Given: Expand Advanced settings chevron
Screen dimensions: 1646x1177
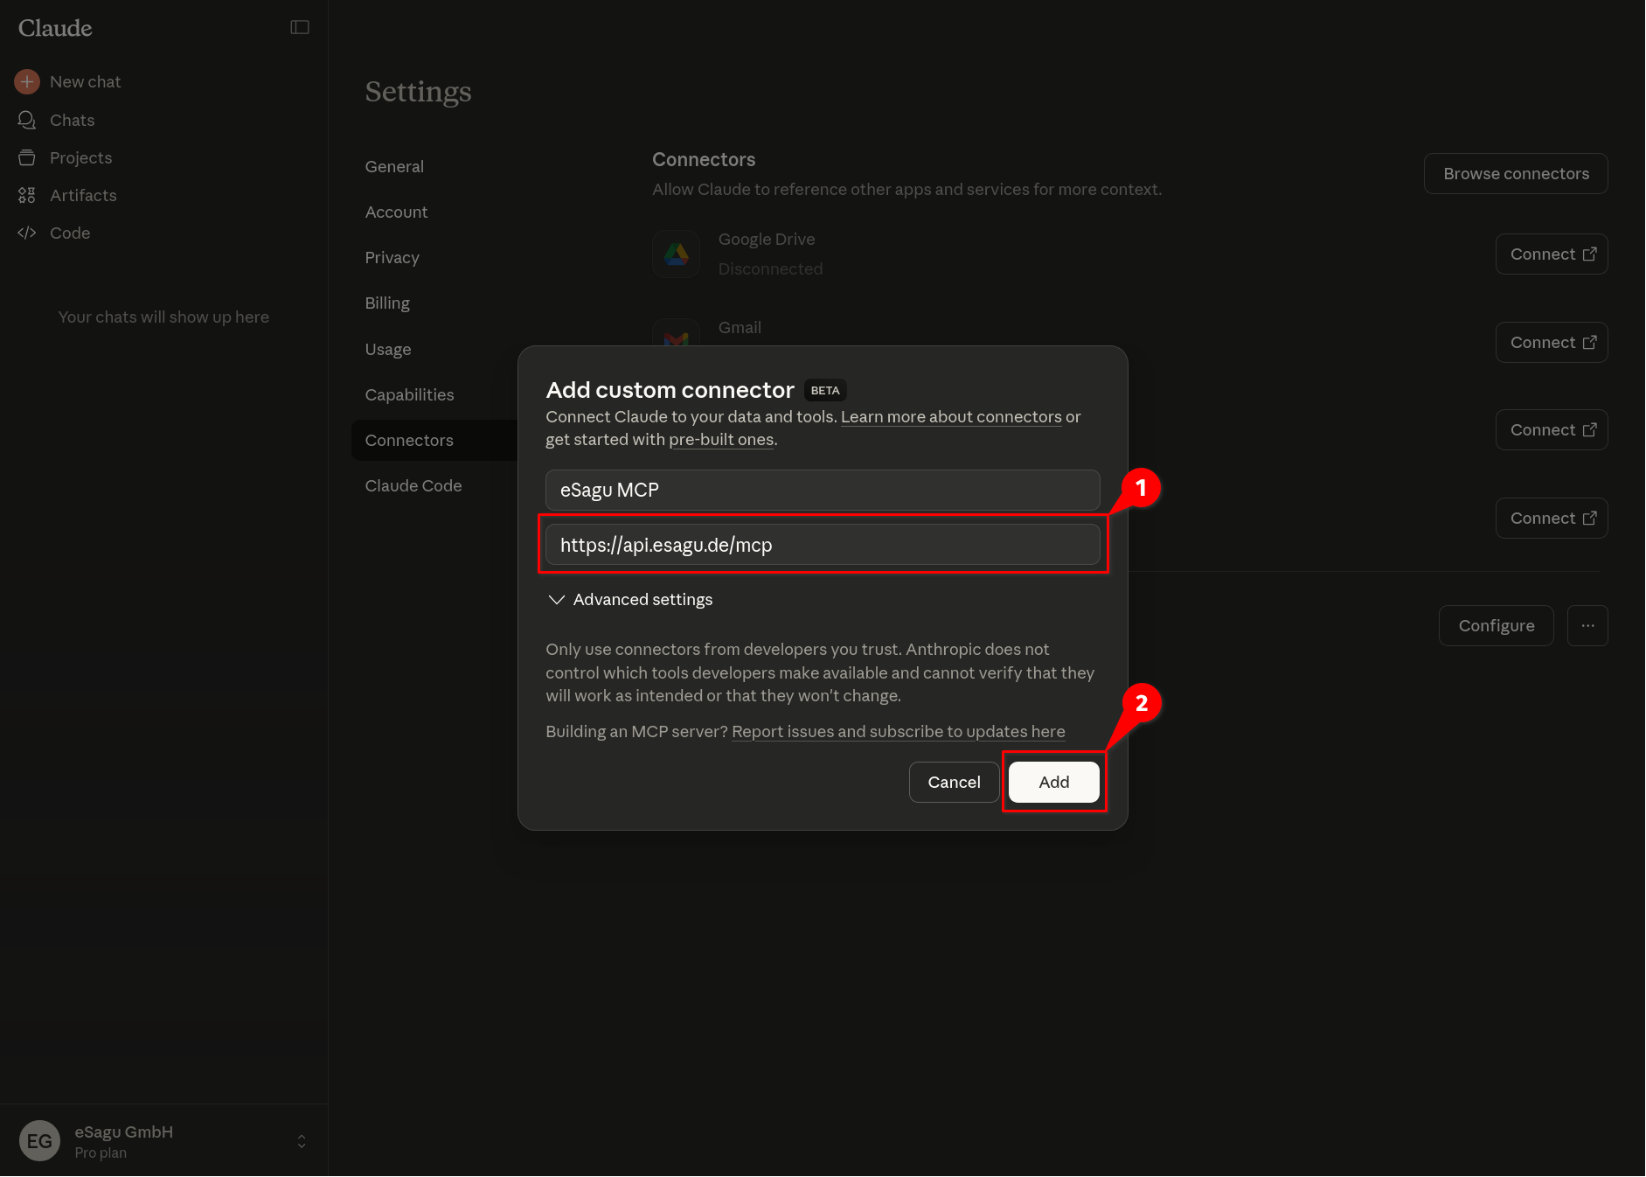Looking at the screenshot, I should click(x=556, y=599).
